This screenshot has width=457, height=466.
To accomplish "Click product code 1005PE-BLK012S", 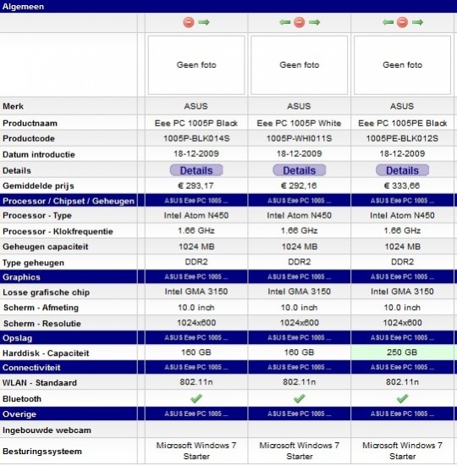I will click(402, 138).
